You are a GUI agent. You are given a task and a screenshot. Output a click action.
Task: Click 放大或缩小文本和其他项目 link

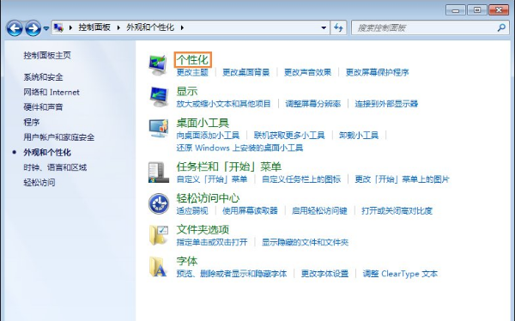[224, 104]
